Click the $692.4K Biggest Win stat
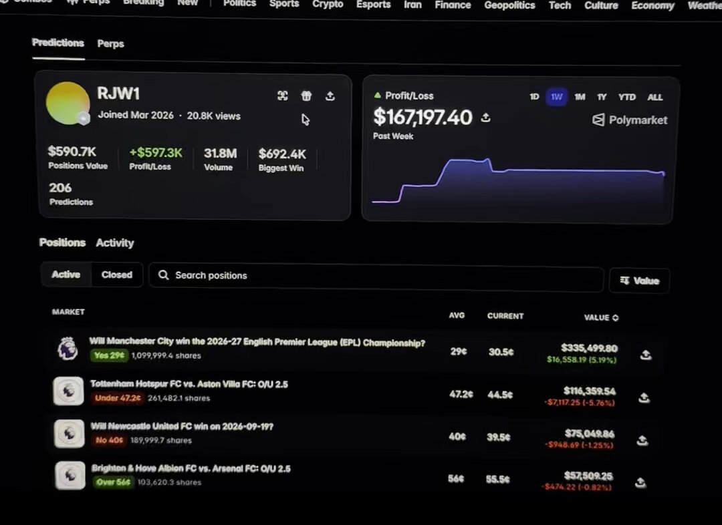The height and width of the screenshot is (525, 722). 282,160
